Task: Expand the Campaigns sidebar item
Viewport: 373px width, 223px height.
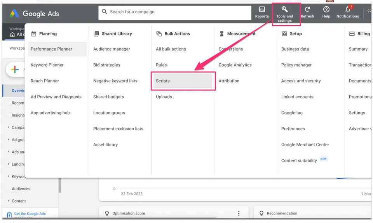Action: [x=9, y=127]
